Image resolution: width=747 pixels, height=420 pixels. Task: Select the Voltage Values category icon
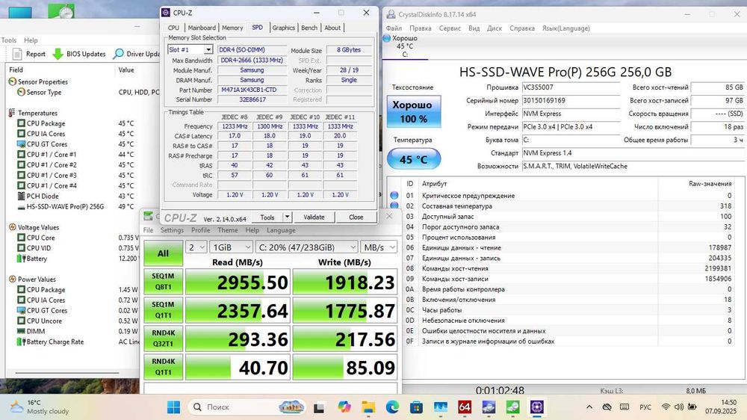[x=13, y=227]
